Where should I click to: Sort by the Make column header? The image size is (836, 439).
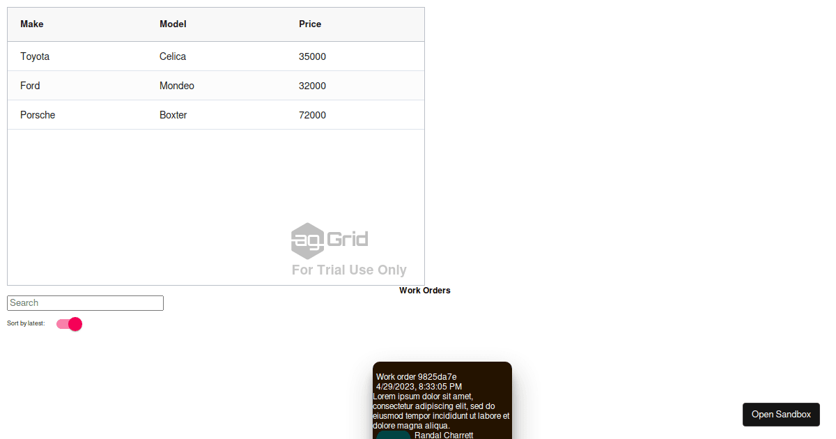click(x=32, y=24)
